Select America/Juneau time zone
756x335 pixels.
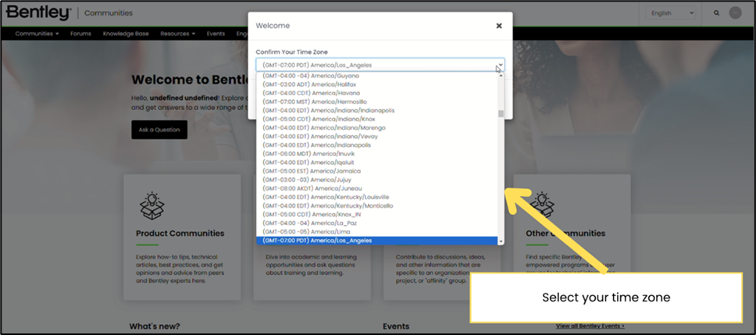376,188
